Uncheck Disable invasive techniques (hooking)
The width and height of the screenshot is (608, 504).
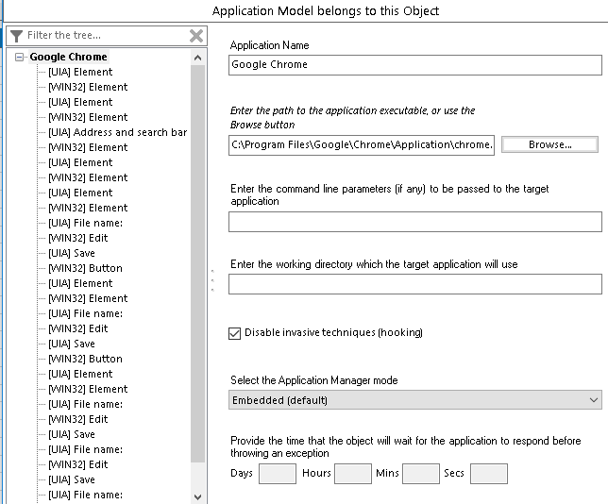coord(235,333)
